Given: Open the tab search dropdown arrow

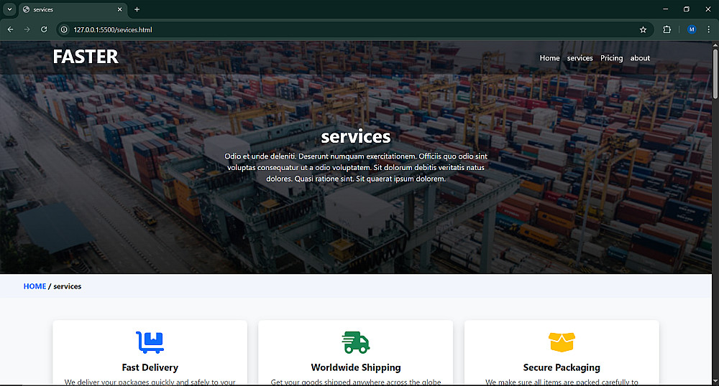Looking at the screenshot, I should (x=9, y=9).
